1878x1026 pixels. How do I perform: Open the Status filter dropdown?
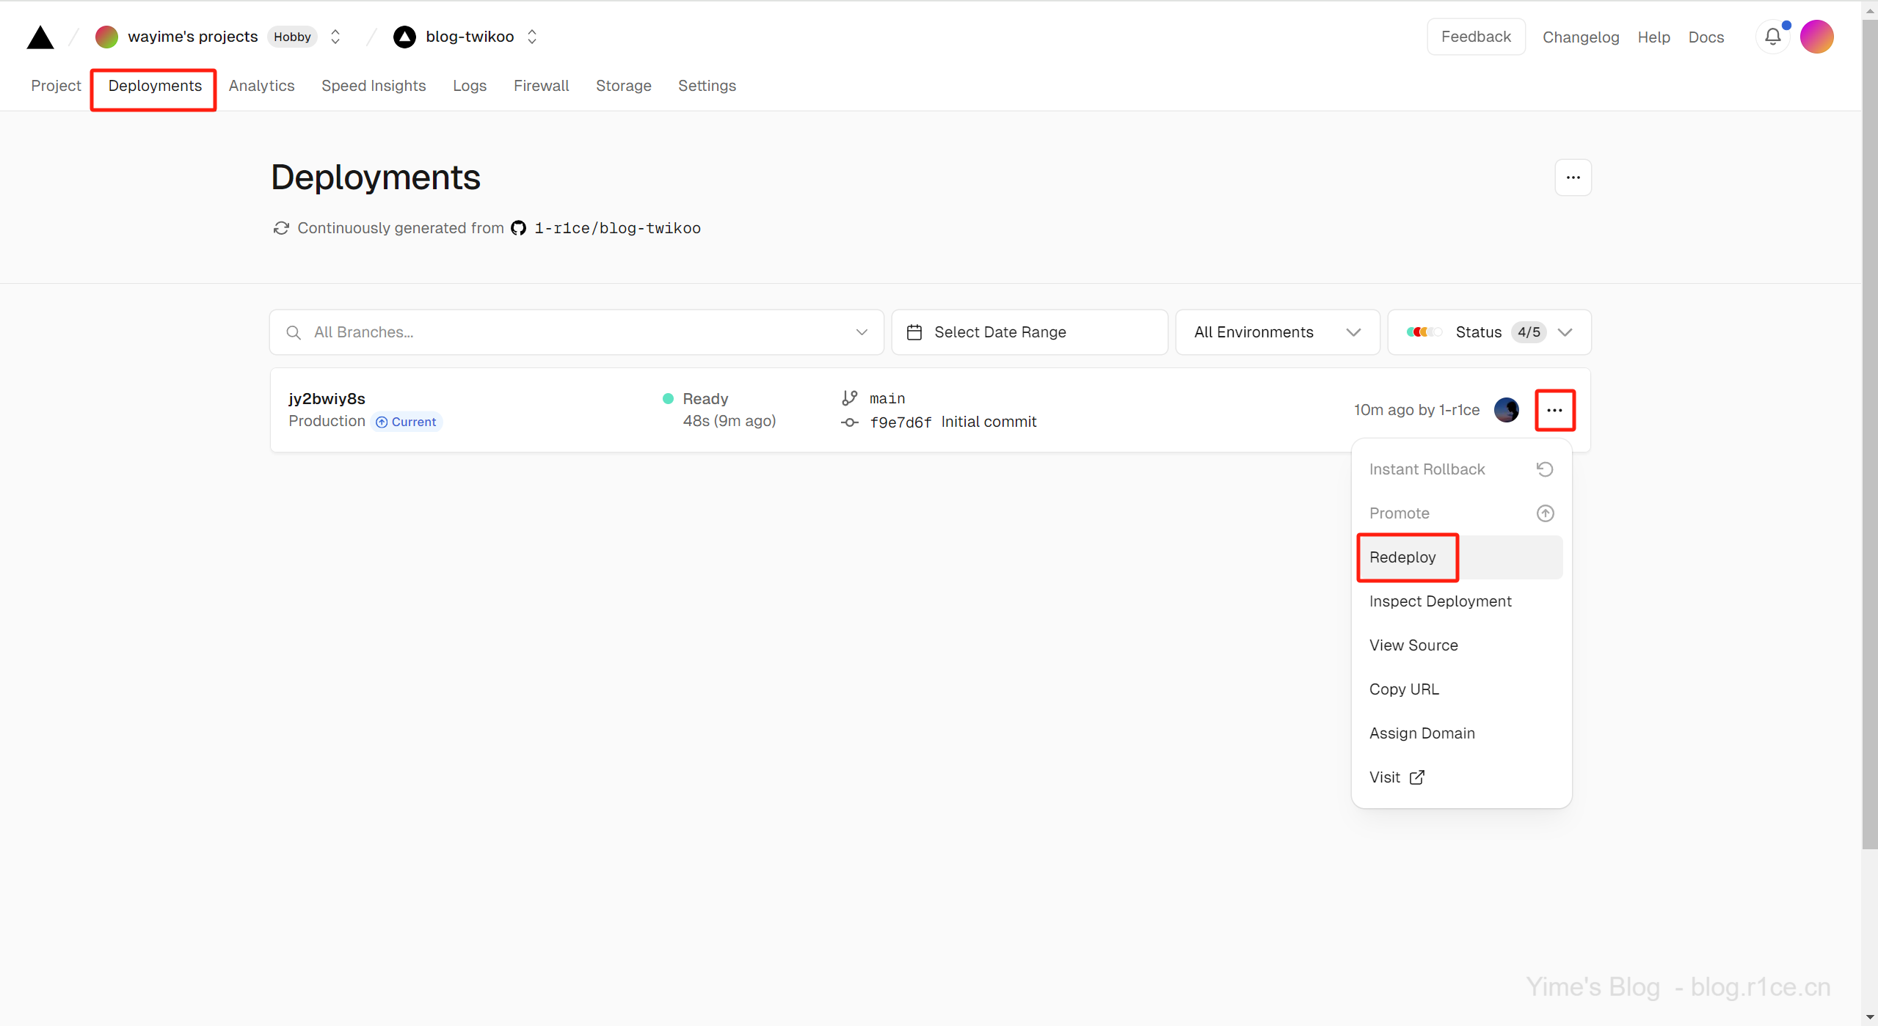[x=1488, y=332]
